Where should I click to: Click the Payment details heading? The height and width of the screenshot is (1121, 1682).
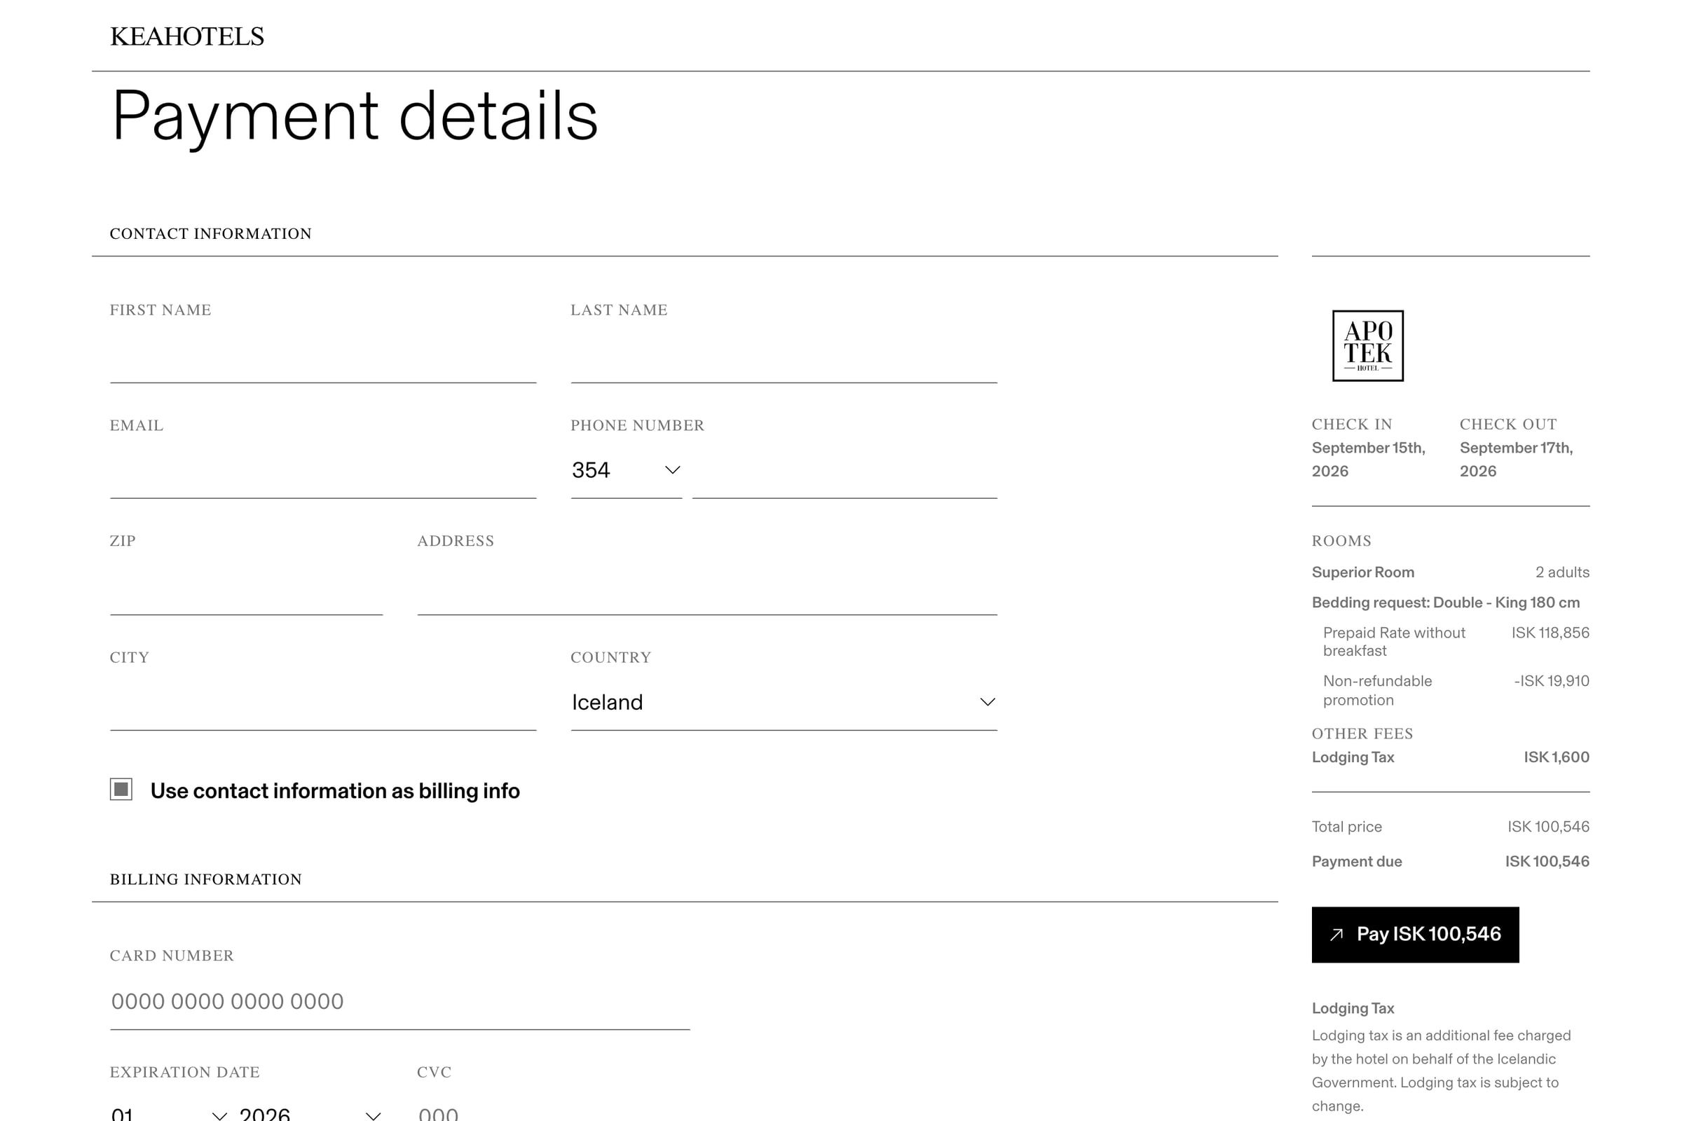tap(355, 117)
